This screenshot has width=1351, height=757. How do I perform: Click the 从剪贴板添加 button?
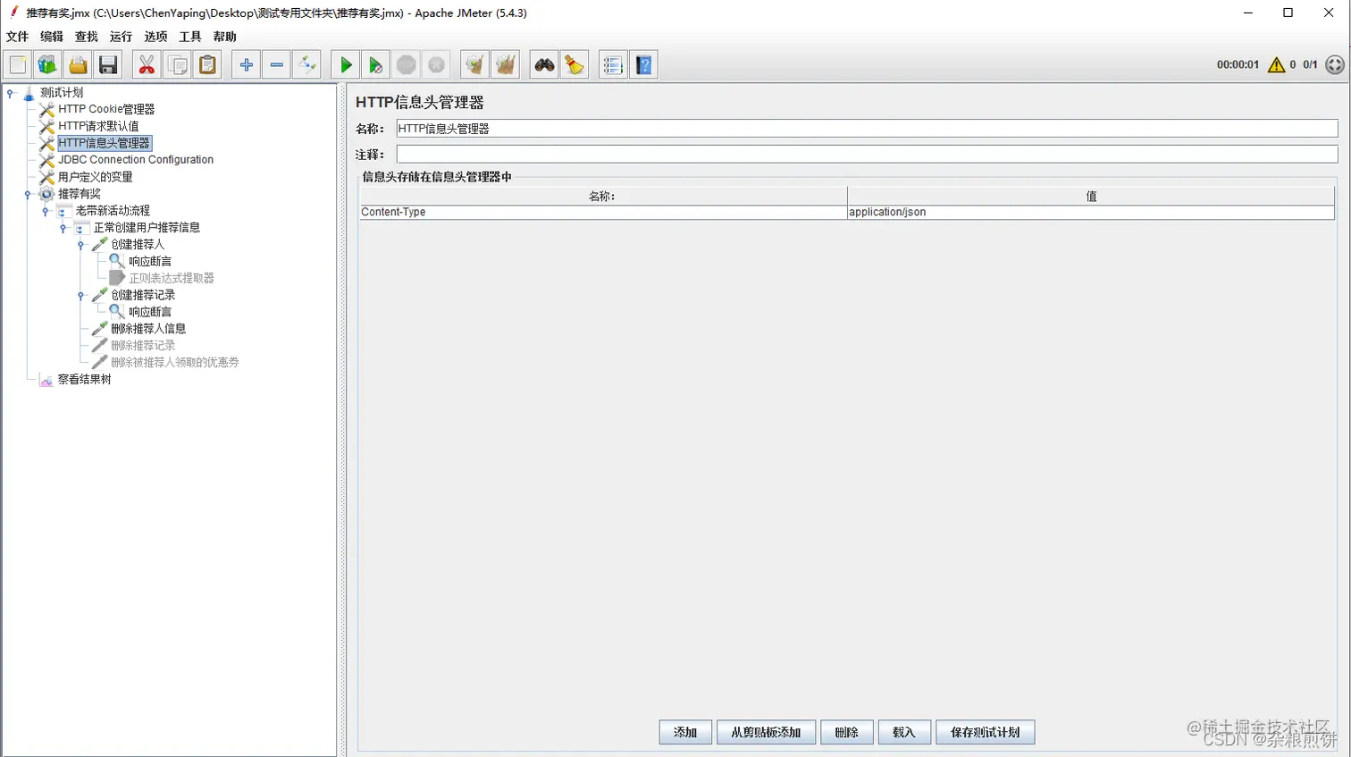coord(766,732)
